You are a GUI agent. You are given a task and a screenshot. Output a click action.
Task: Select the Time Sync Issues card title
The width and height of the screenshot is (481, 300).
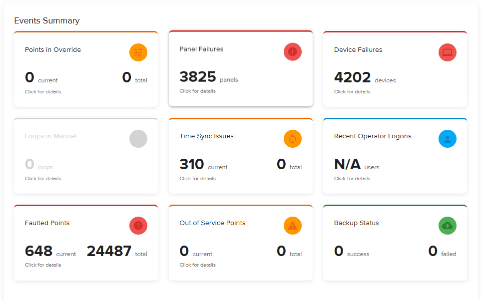[206, 136]
